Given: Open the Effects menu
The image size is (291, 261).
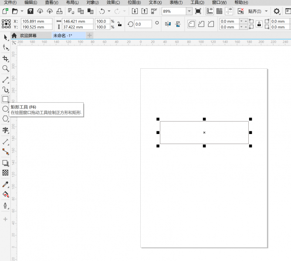Looking at the screenshot, I should pos(113,3).
